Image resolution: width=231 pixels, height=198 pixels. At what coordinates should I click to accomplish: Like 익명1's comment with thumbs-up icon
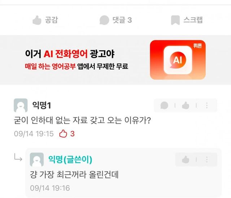point(186,106)
